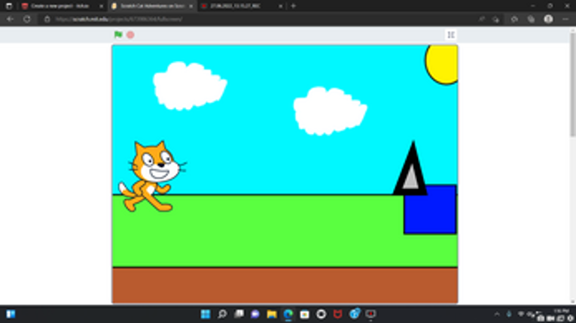The height and width of the screenshot is (323, 576).
Task: Click Microsoft Edge icon in taskbar
Action: [x=288, y=314]
